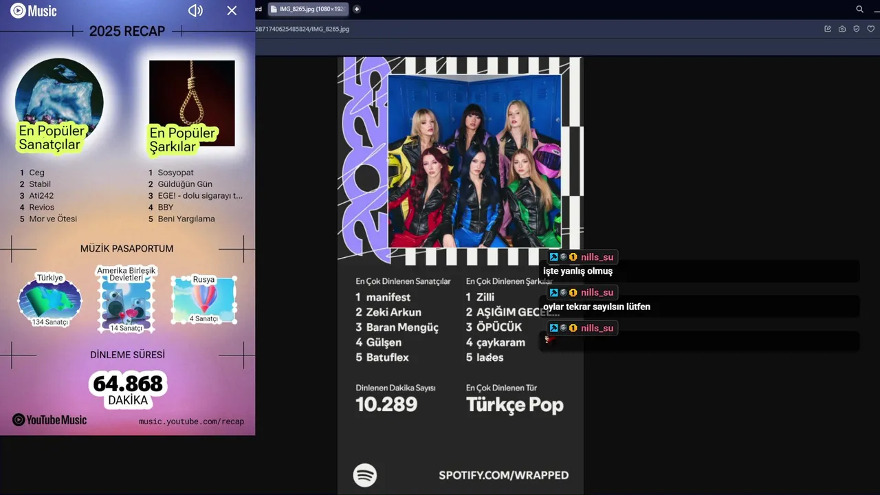
Task: Click 'Baran Mengüç' in Spotify list
Action: 402,328
